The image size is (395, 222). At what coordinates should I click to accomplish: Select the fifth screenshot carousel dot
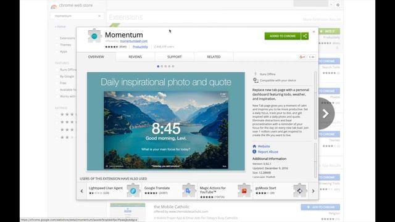pos(173,67)
